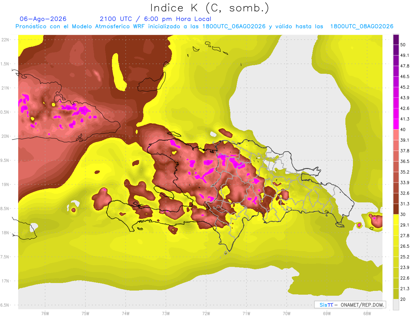Viewport: 412px width, 318px height.
Task: Click the '23.9' colorbar label
Action: 405,268
